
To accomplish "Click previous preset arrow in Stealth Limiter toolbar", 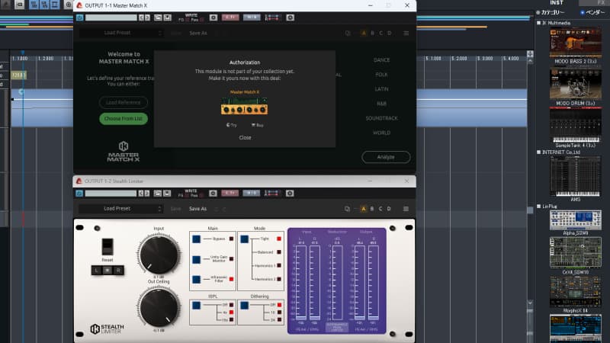I will [x=141, y=194].
